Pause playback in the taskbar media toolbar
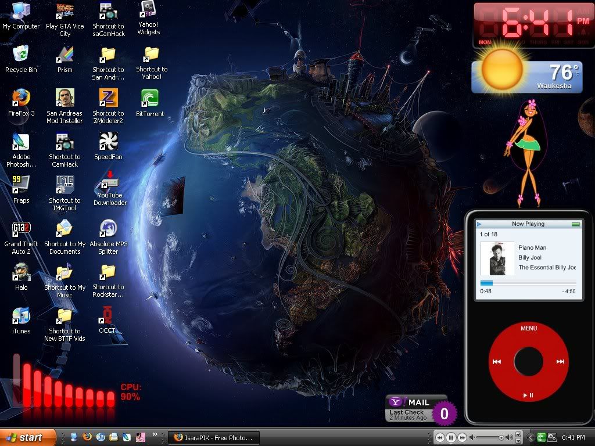Screen dimensions: 595x446 (451, 437)
